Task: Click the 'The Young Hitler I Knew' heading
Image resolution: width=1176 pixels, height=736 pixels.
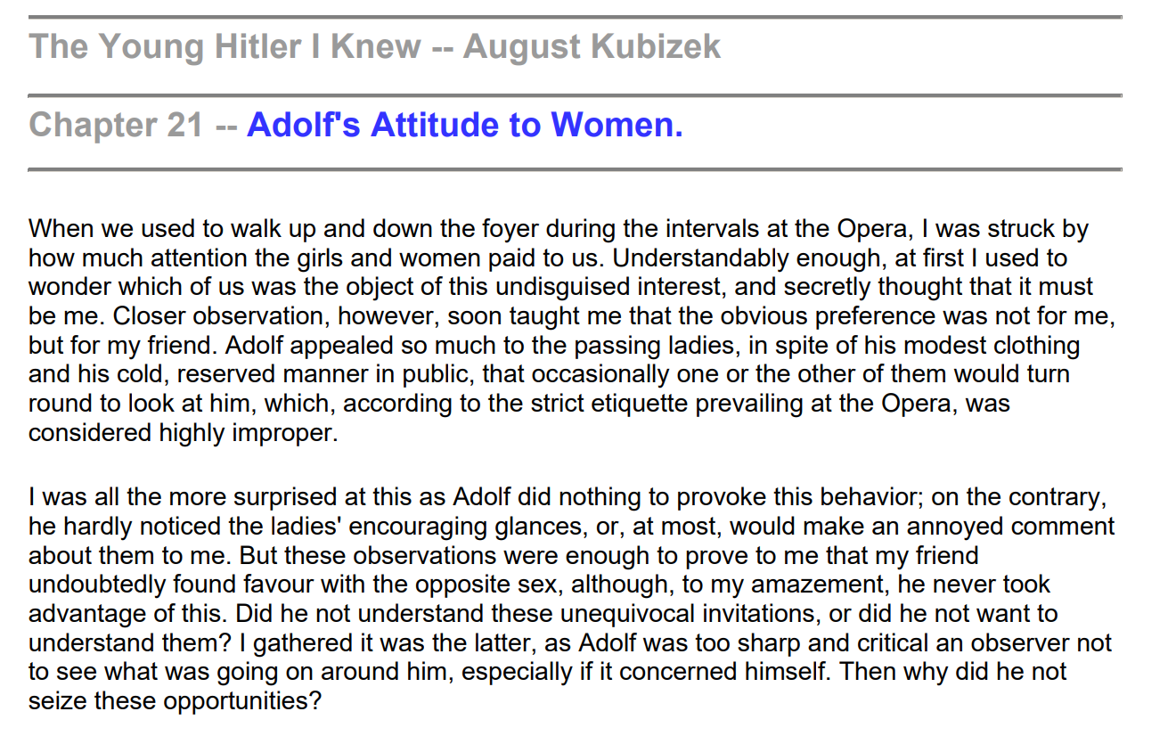Action: tap(225, 46)
